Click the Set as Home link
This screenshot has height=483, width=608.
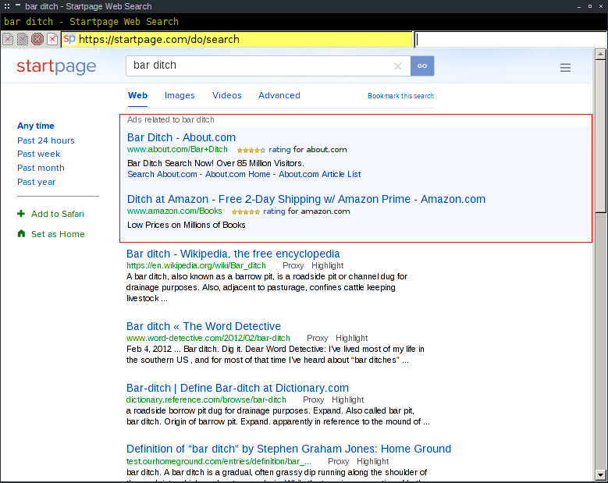[58, 234]
